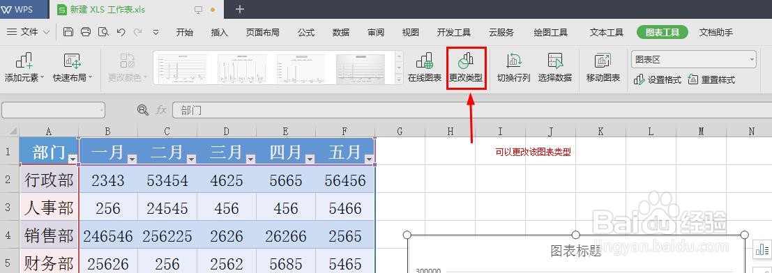Click the formula bar showing 部门
772x273 pixels.
tap(471, 110)
